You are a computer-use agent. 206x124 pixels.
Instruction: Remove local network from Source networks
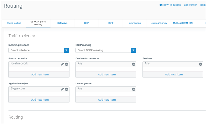(x=67, y=64)
